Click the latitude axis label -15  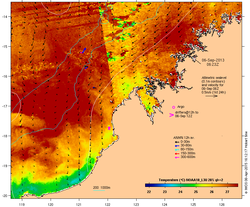[x=4, y=47]
